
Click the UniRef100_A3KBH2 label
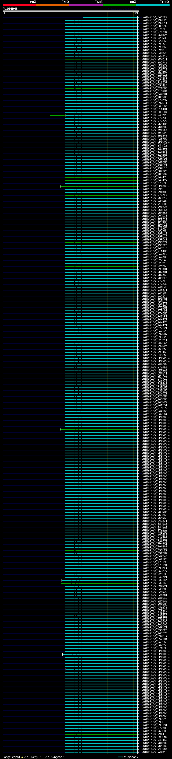click(154, 589)
